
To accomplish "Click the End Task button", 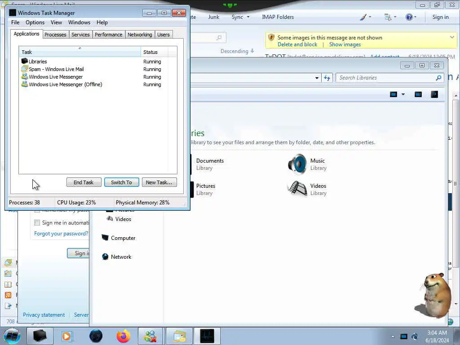I will pyautogui.click(x=84, y=182).
